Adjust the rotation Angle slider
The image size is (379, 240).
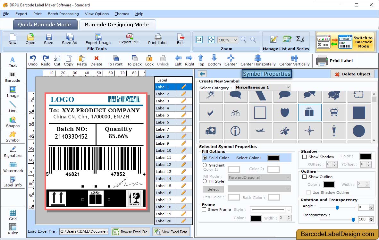pyautogui.click(x=337, y=207)
